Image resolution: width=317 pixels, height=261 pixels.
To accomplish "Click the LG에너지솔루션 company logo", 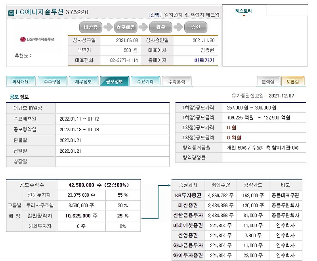I will 37,39.
